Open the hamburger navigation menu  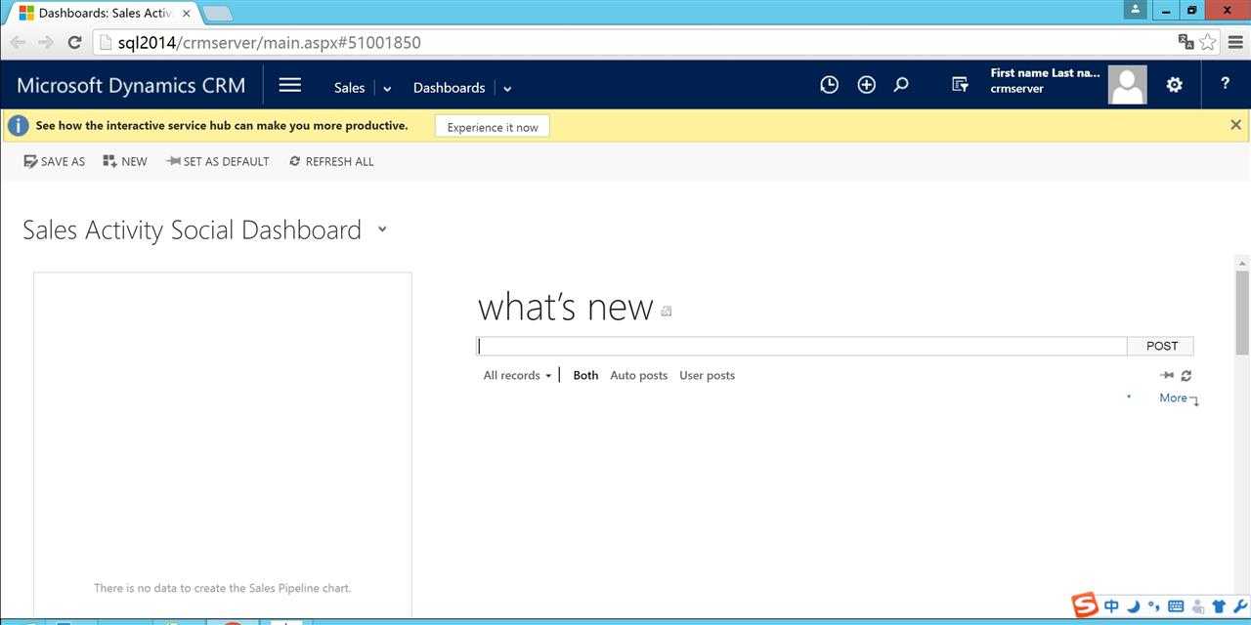(289, 85)
